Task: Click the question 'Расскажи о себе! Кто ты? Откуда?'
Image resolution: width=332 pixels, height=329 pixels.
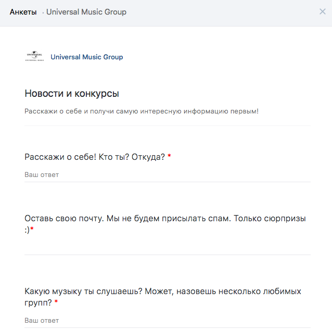Action: (x=95, y=157)
